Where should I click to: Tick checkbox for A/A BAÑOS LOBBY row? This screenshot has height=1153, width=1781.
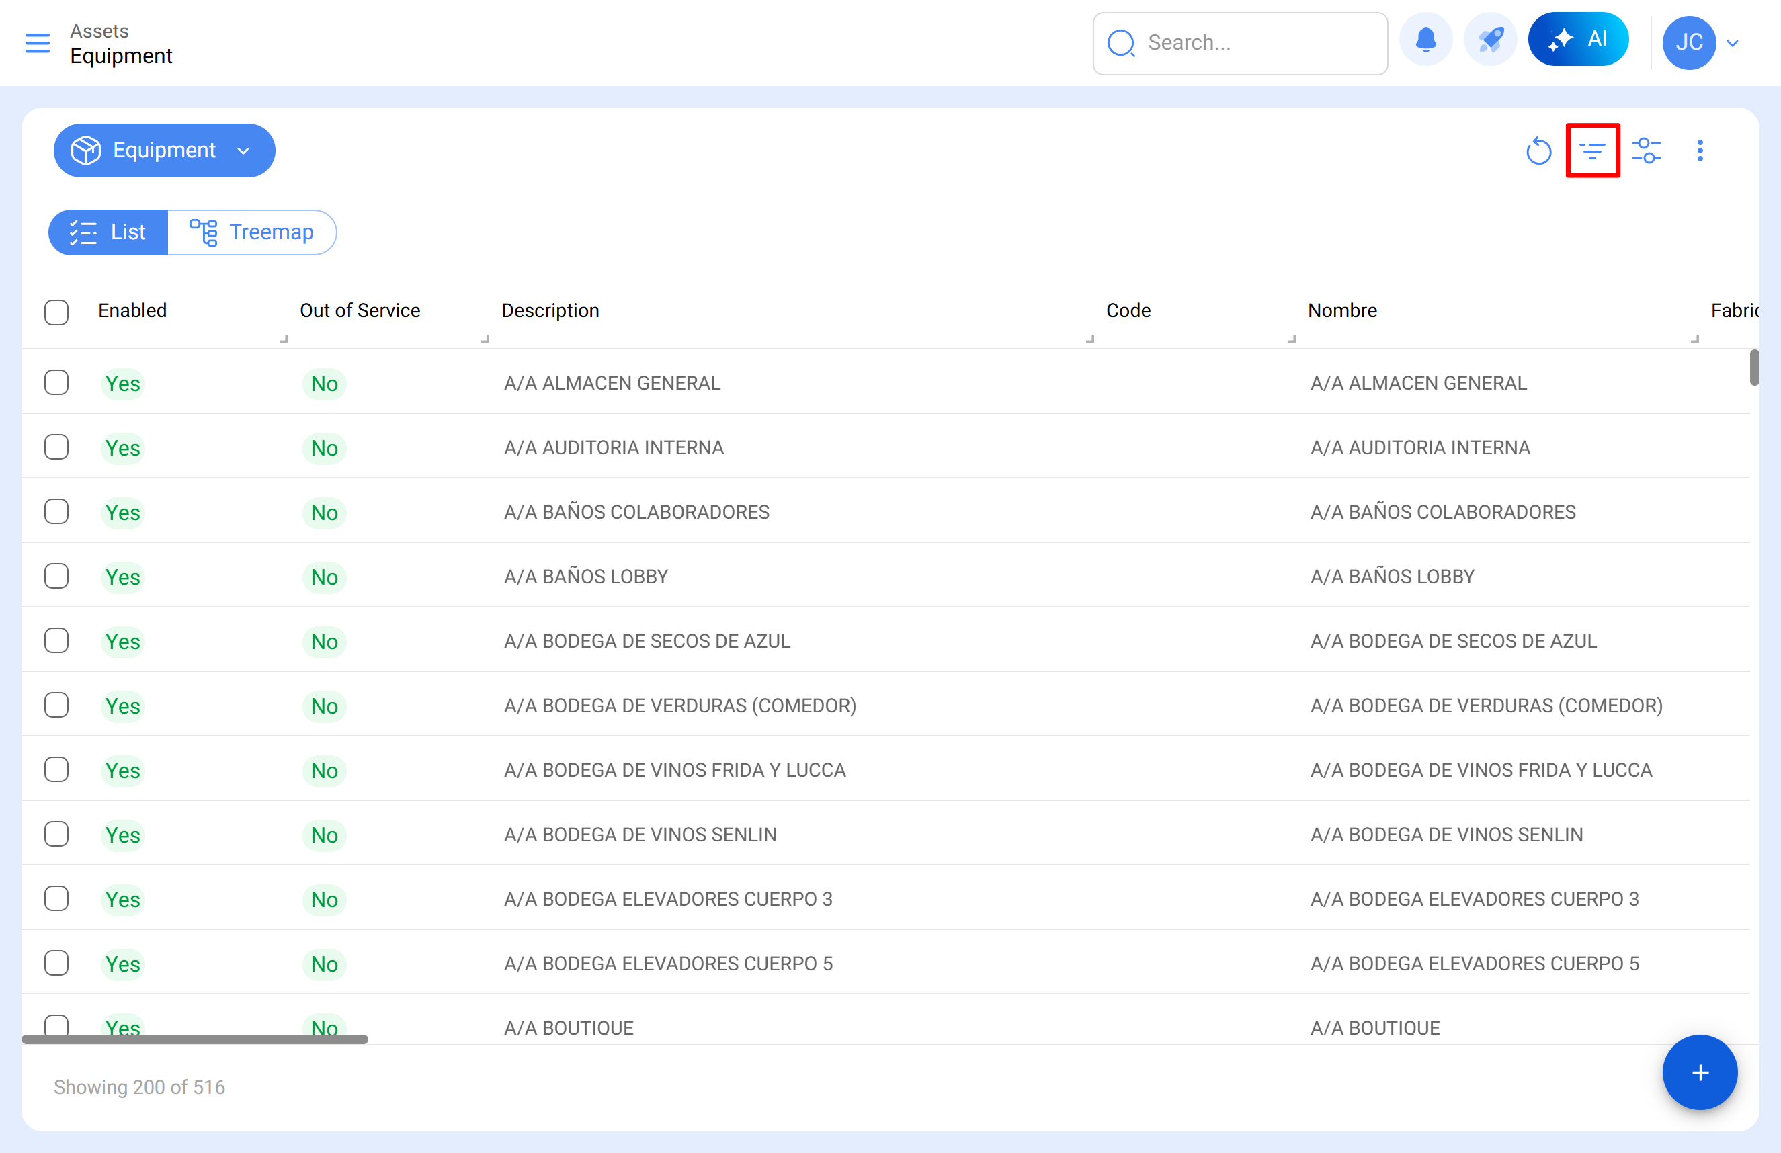(56, 576)
